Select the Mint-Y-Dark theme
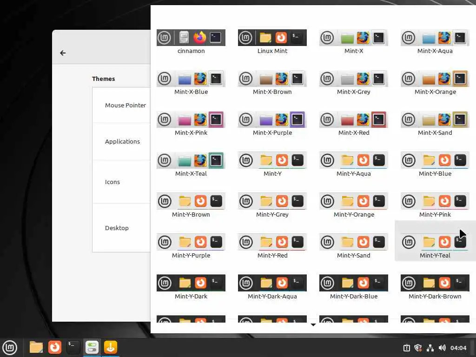476x357 pixels. [191, 287]
